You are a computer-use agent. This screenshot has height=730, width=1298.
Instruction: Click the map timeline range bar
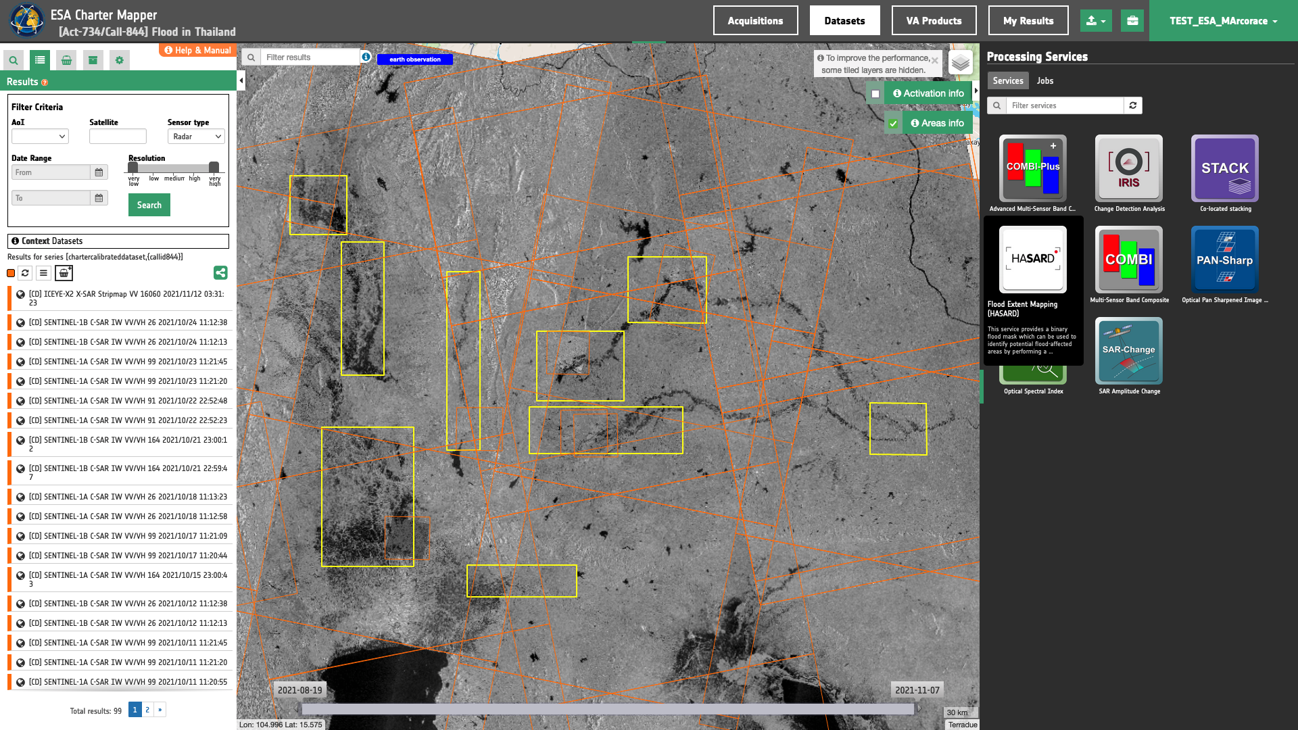click(x=607, y=709)
